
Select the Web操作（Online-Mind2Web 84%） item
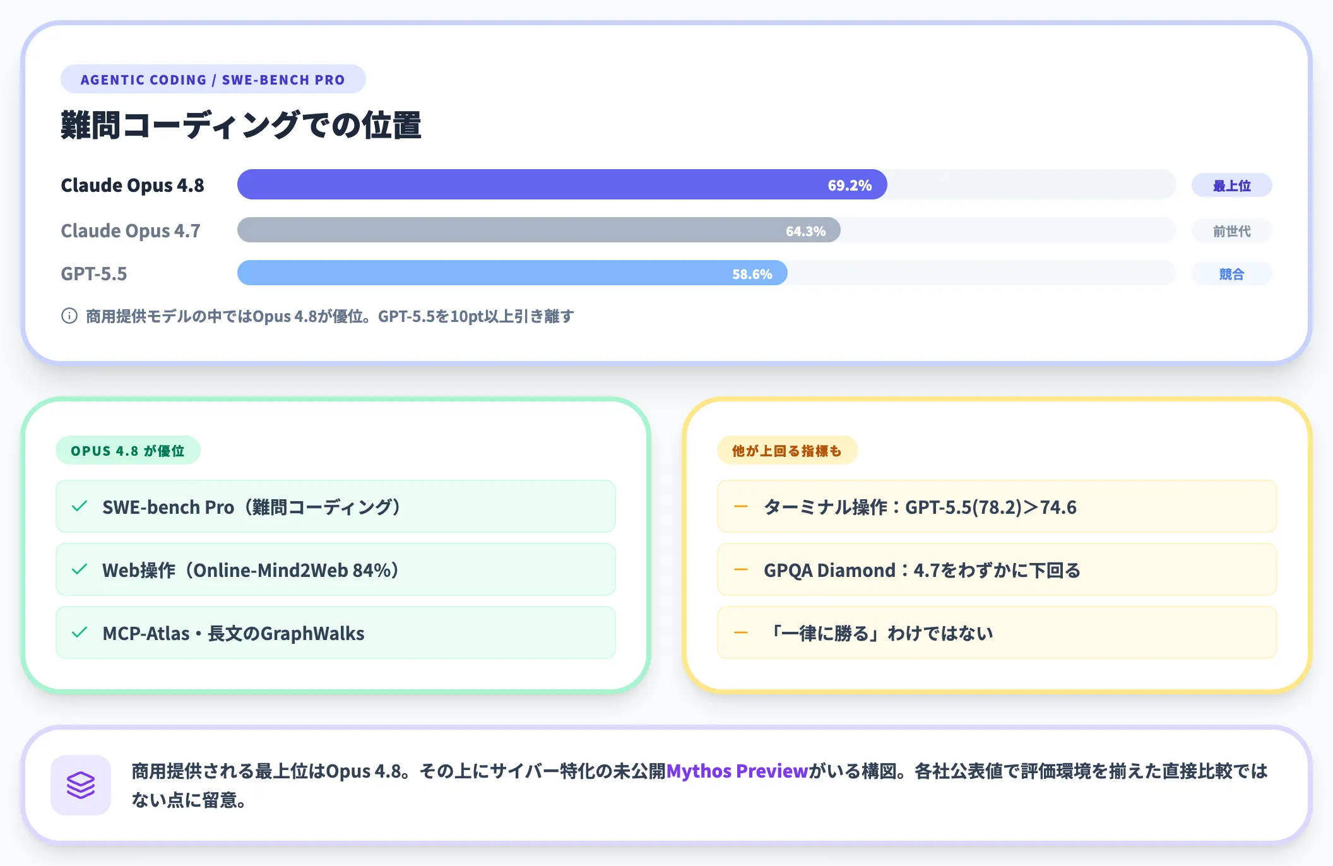point(336,569)
